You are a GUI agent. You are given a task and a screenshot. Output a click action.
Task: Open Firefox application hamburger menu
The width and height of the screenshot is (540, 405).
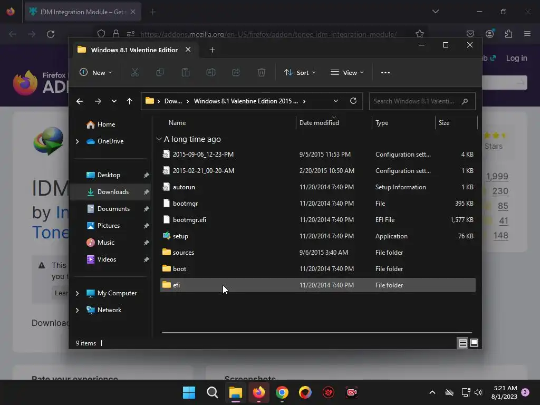pos(527,34)
